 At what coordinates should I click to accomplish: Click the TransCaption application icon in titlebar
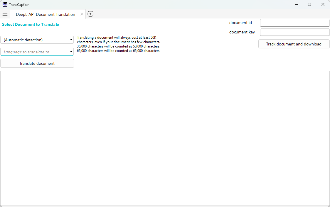[x=4, y=4]
